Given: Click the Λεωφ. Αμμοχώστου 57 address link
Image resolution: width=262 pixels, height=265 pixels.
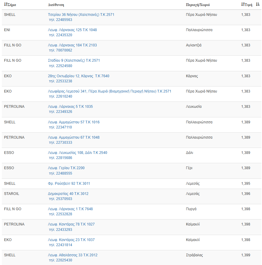Looking at the screenshot, I should (x=74, y=122).
